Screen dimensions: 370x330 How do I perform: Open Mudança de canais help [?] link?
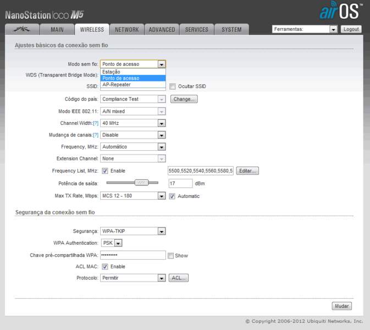click(x=96, y=135)
